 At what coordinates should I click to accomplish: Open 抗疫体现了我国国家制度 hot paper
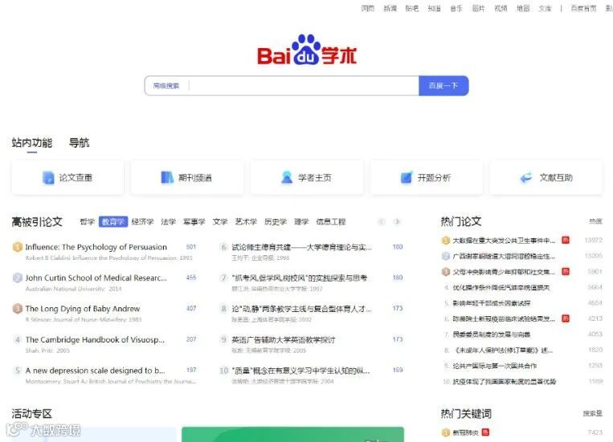point(505,381)
